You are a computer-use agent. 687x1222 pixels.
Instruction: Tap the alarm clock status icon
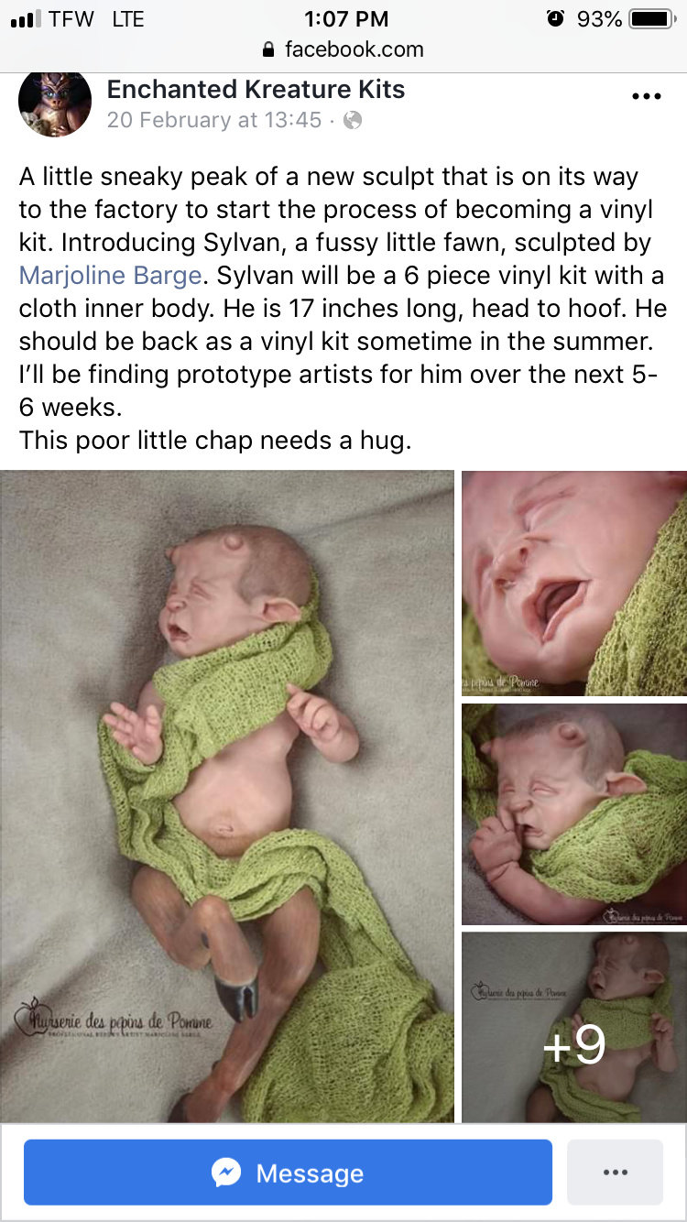tap(555, 18)
